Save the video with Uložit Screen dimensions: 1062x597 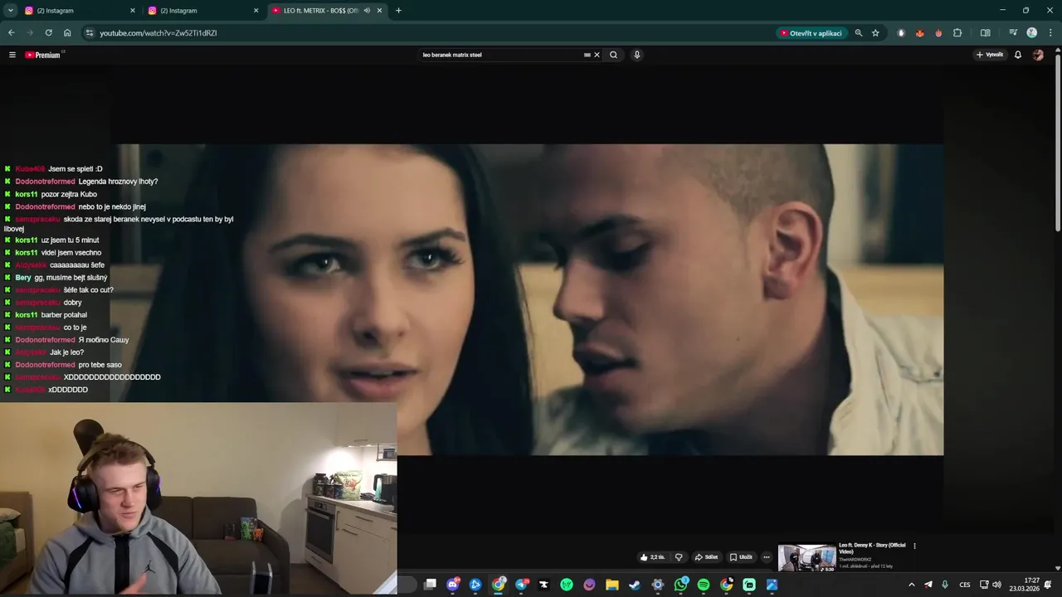(741, 557)
